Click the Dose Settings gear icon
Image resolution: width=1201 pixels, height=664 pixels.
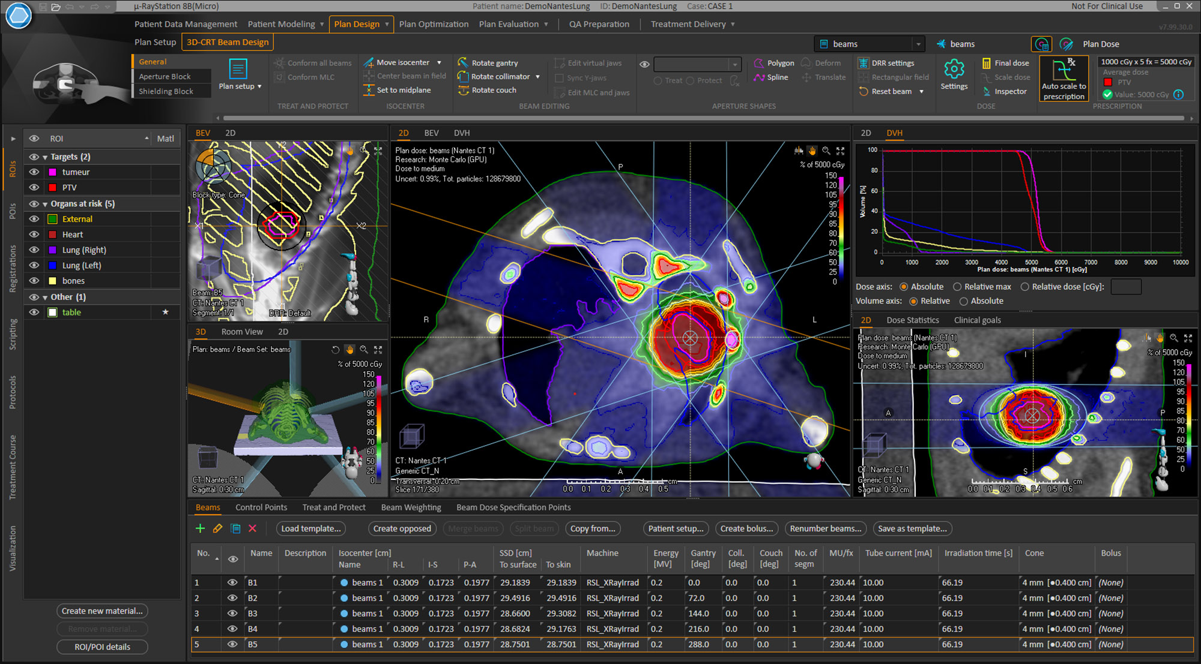pyautogui.click(x=954, y=70)
